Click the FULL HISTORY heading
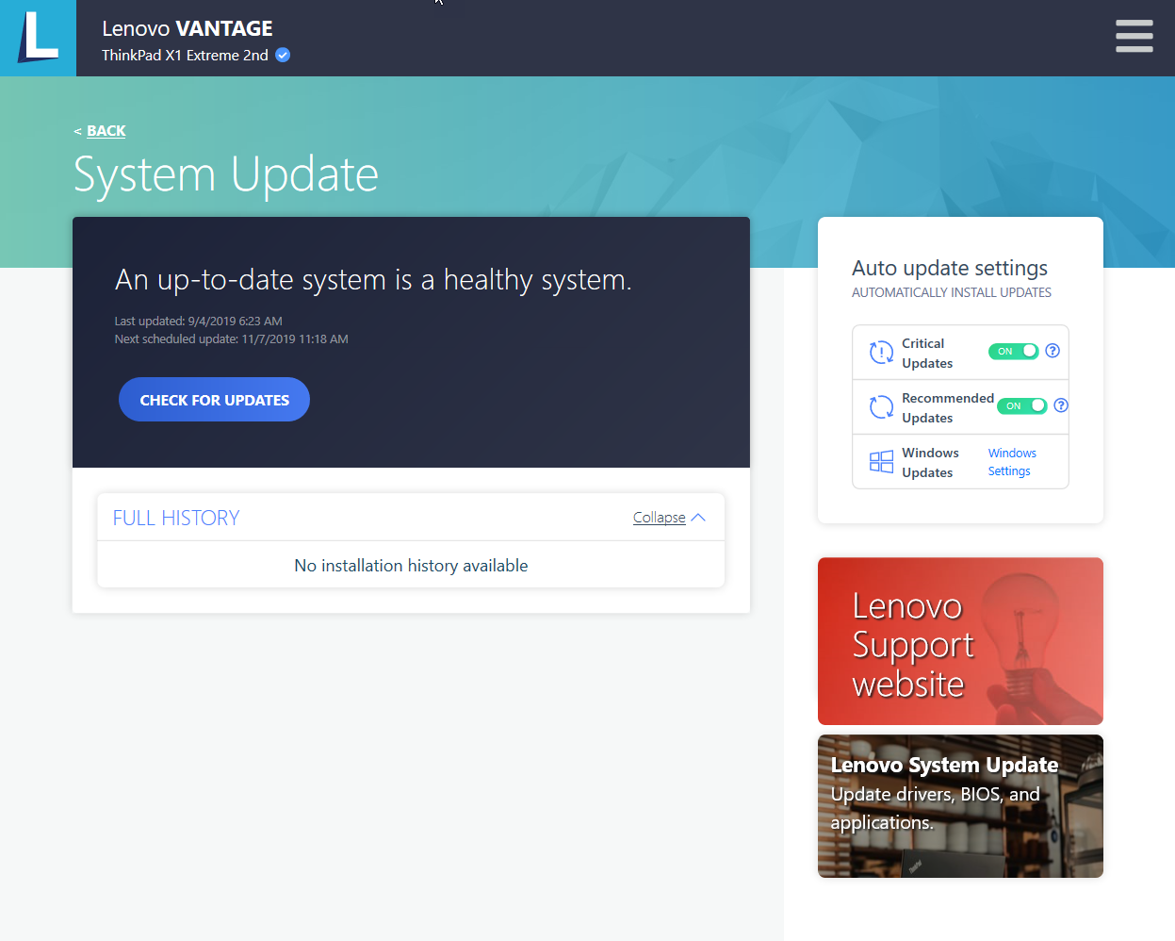Image resolution: width=1175 pixels, height=941 pixels. pyautogui.click(x=176, y=518)
